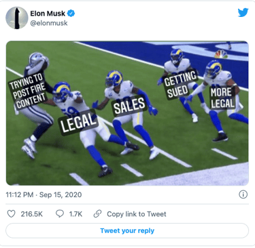Open the tweet info circle icon
Viewport: 255px width, 248px height.
click(243, 194)
